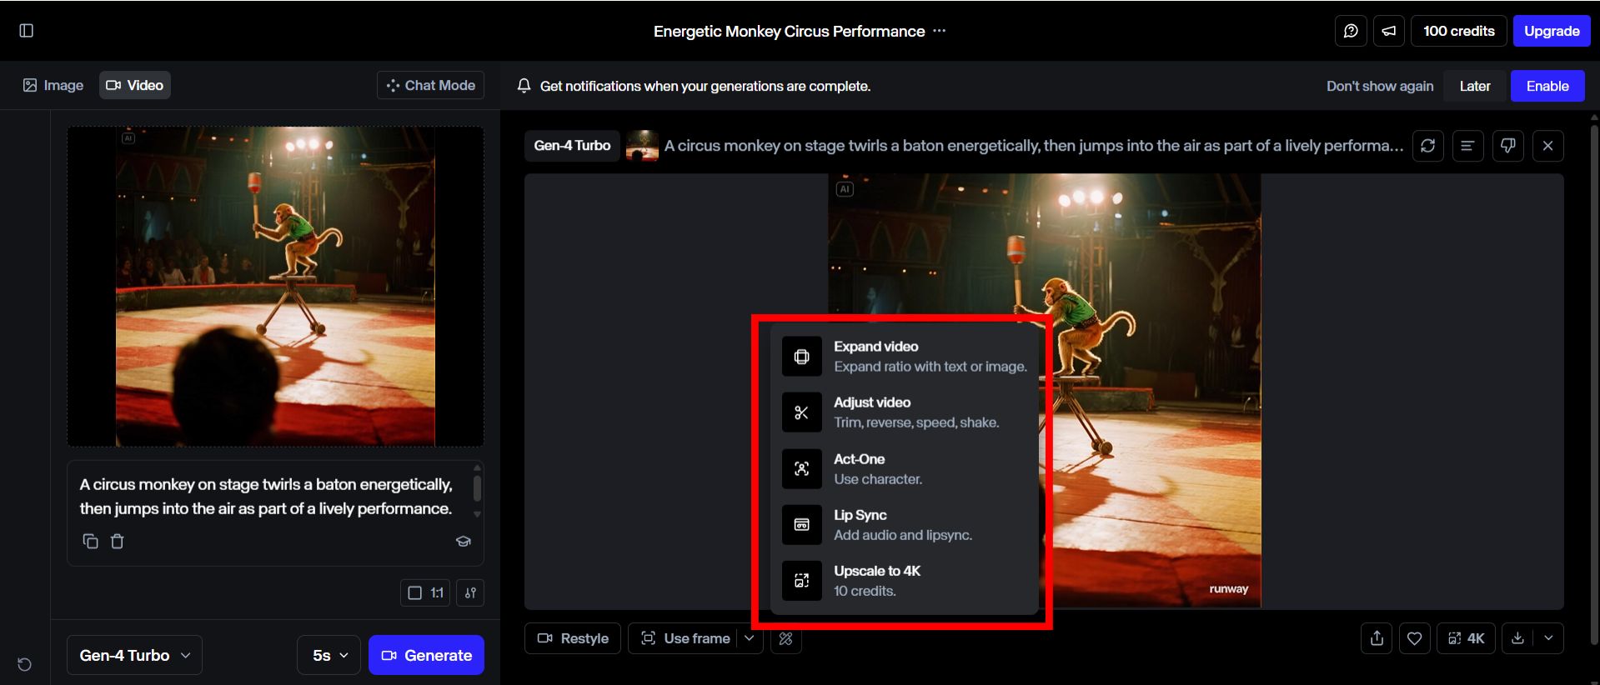Open the 5s duration dropdown
This screenshot has height=685, width=1600.
tap(329, 655)
